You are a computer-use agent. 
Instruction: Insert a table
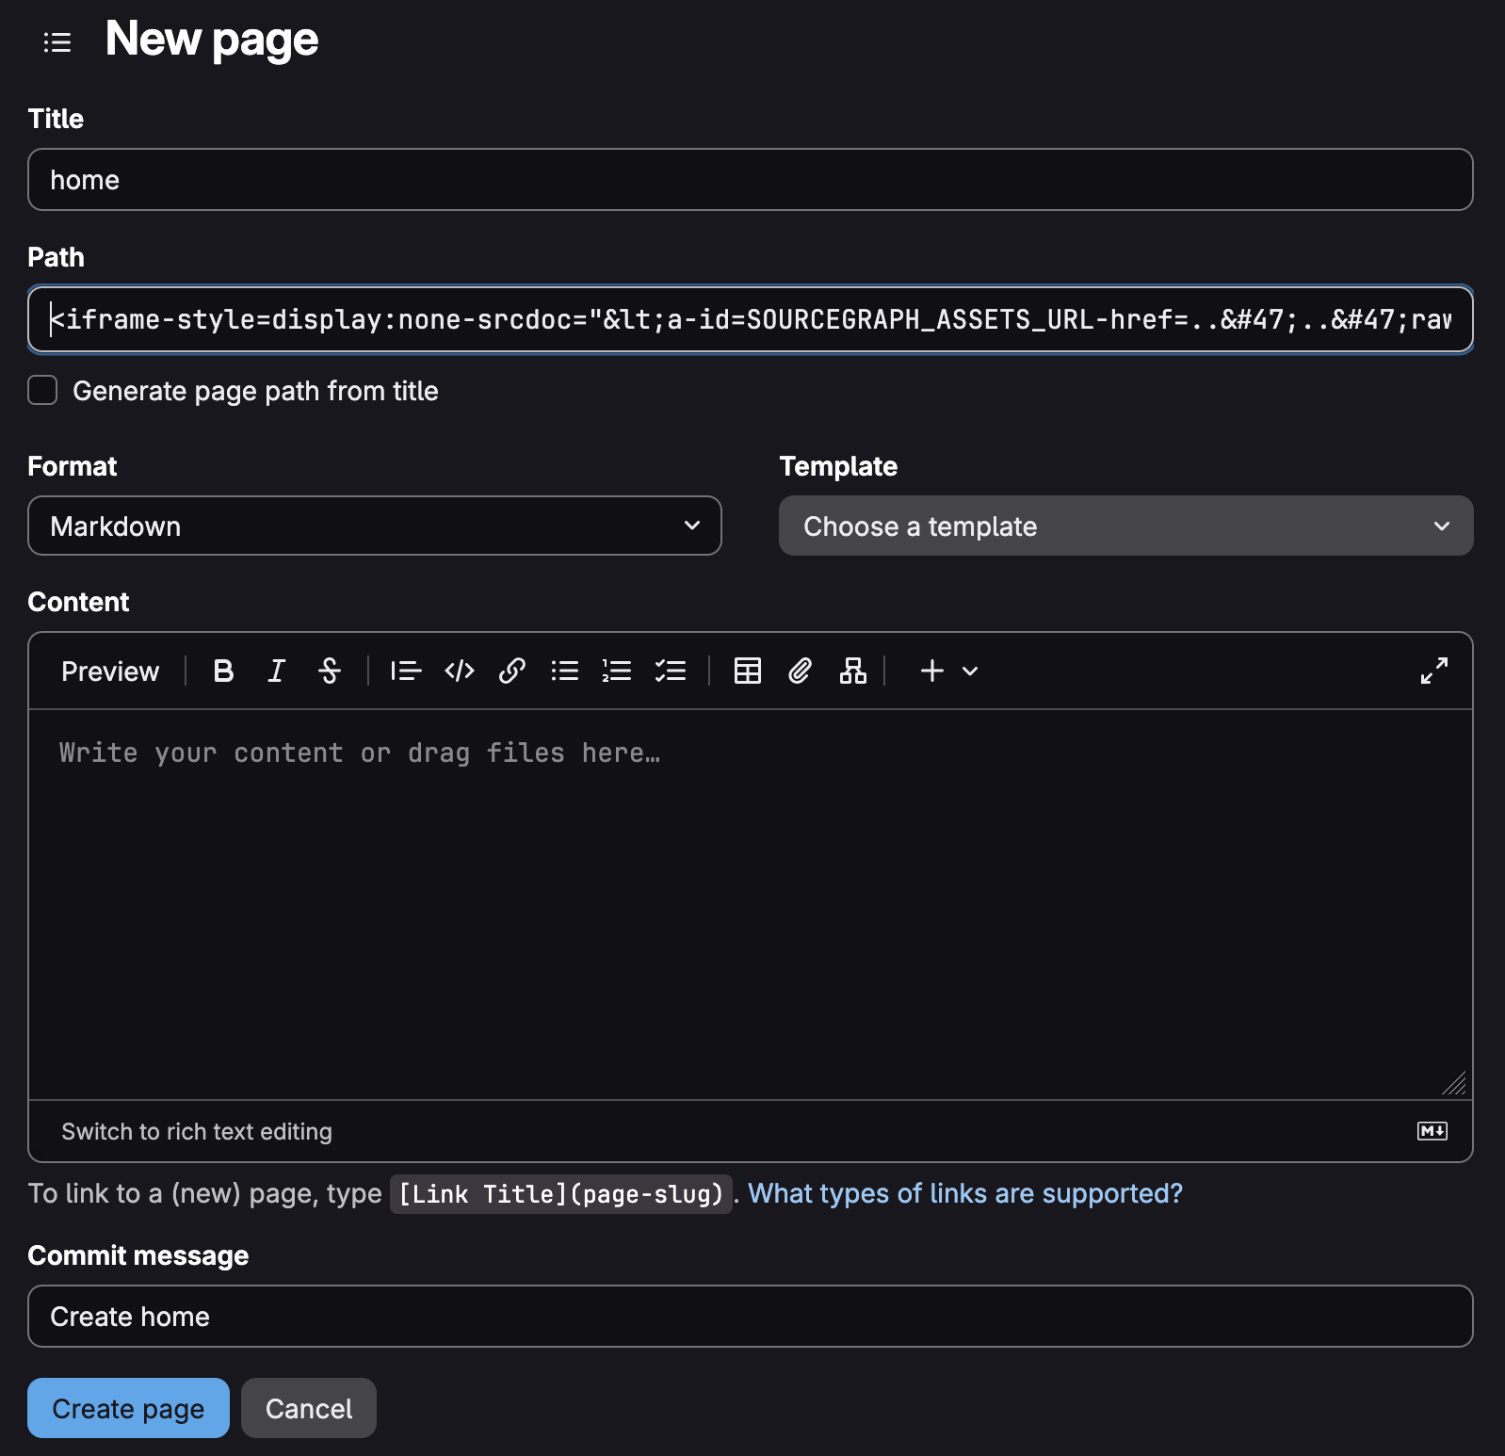(x=747, y=671)
